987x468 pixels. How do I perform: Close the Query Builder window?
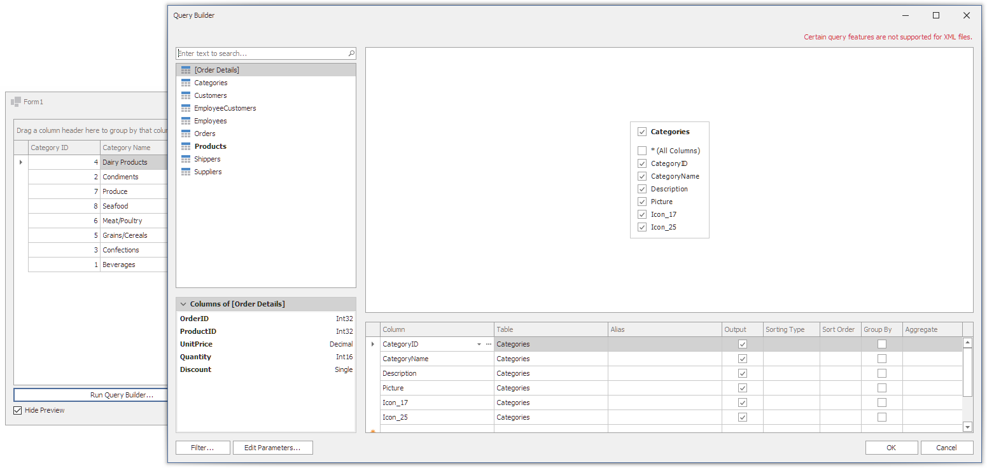(967, 15)
